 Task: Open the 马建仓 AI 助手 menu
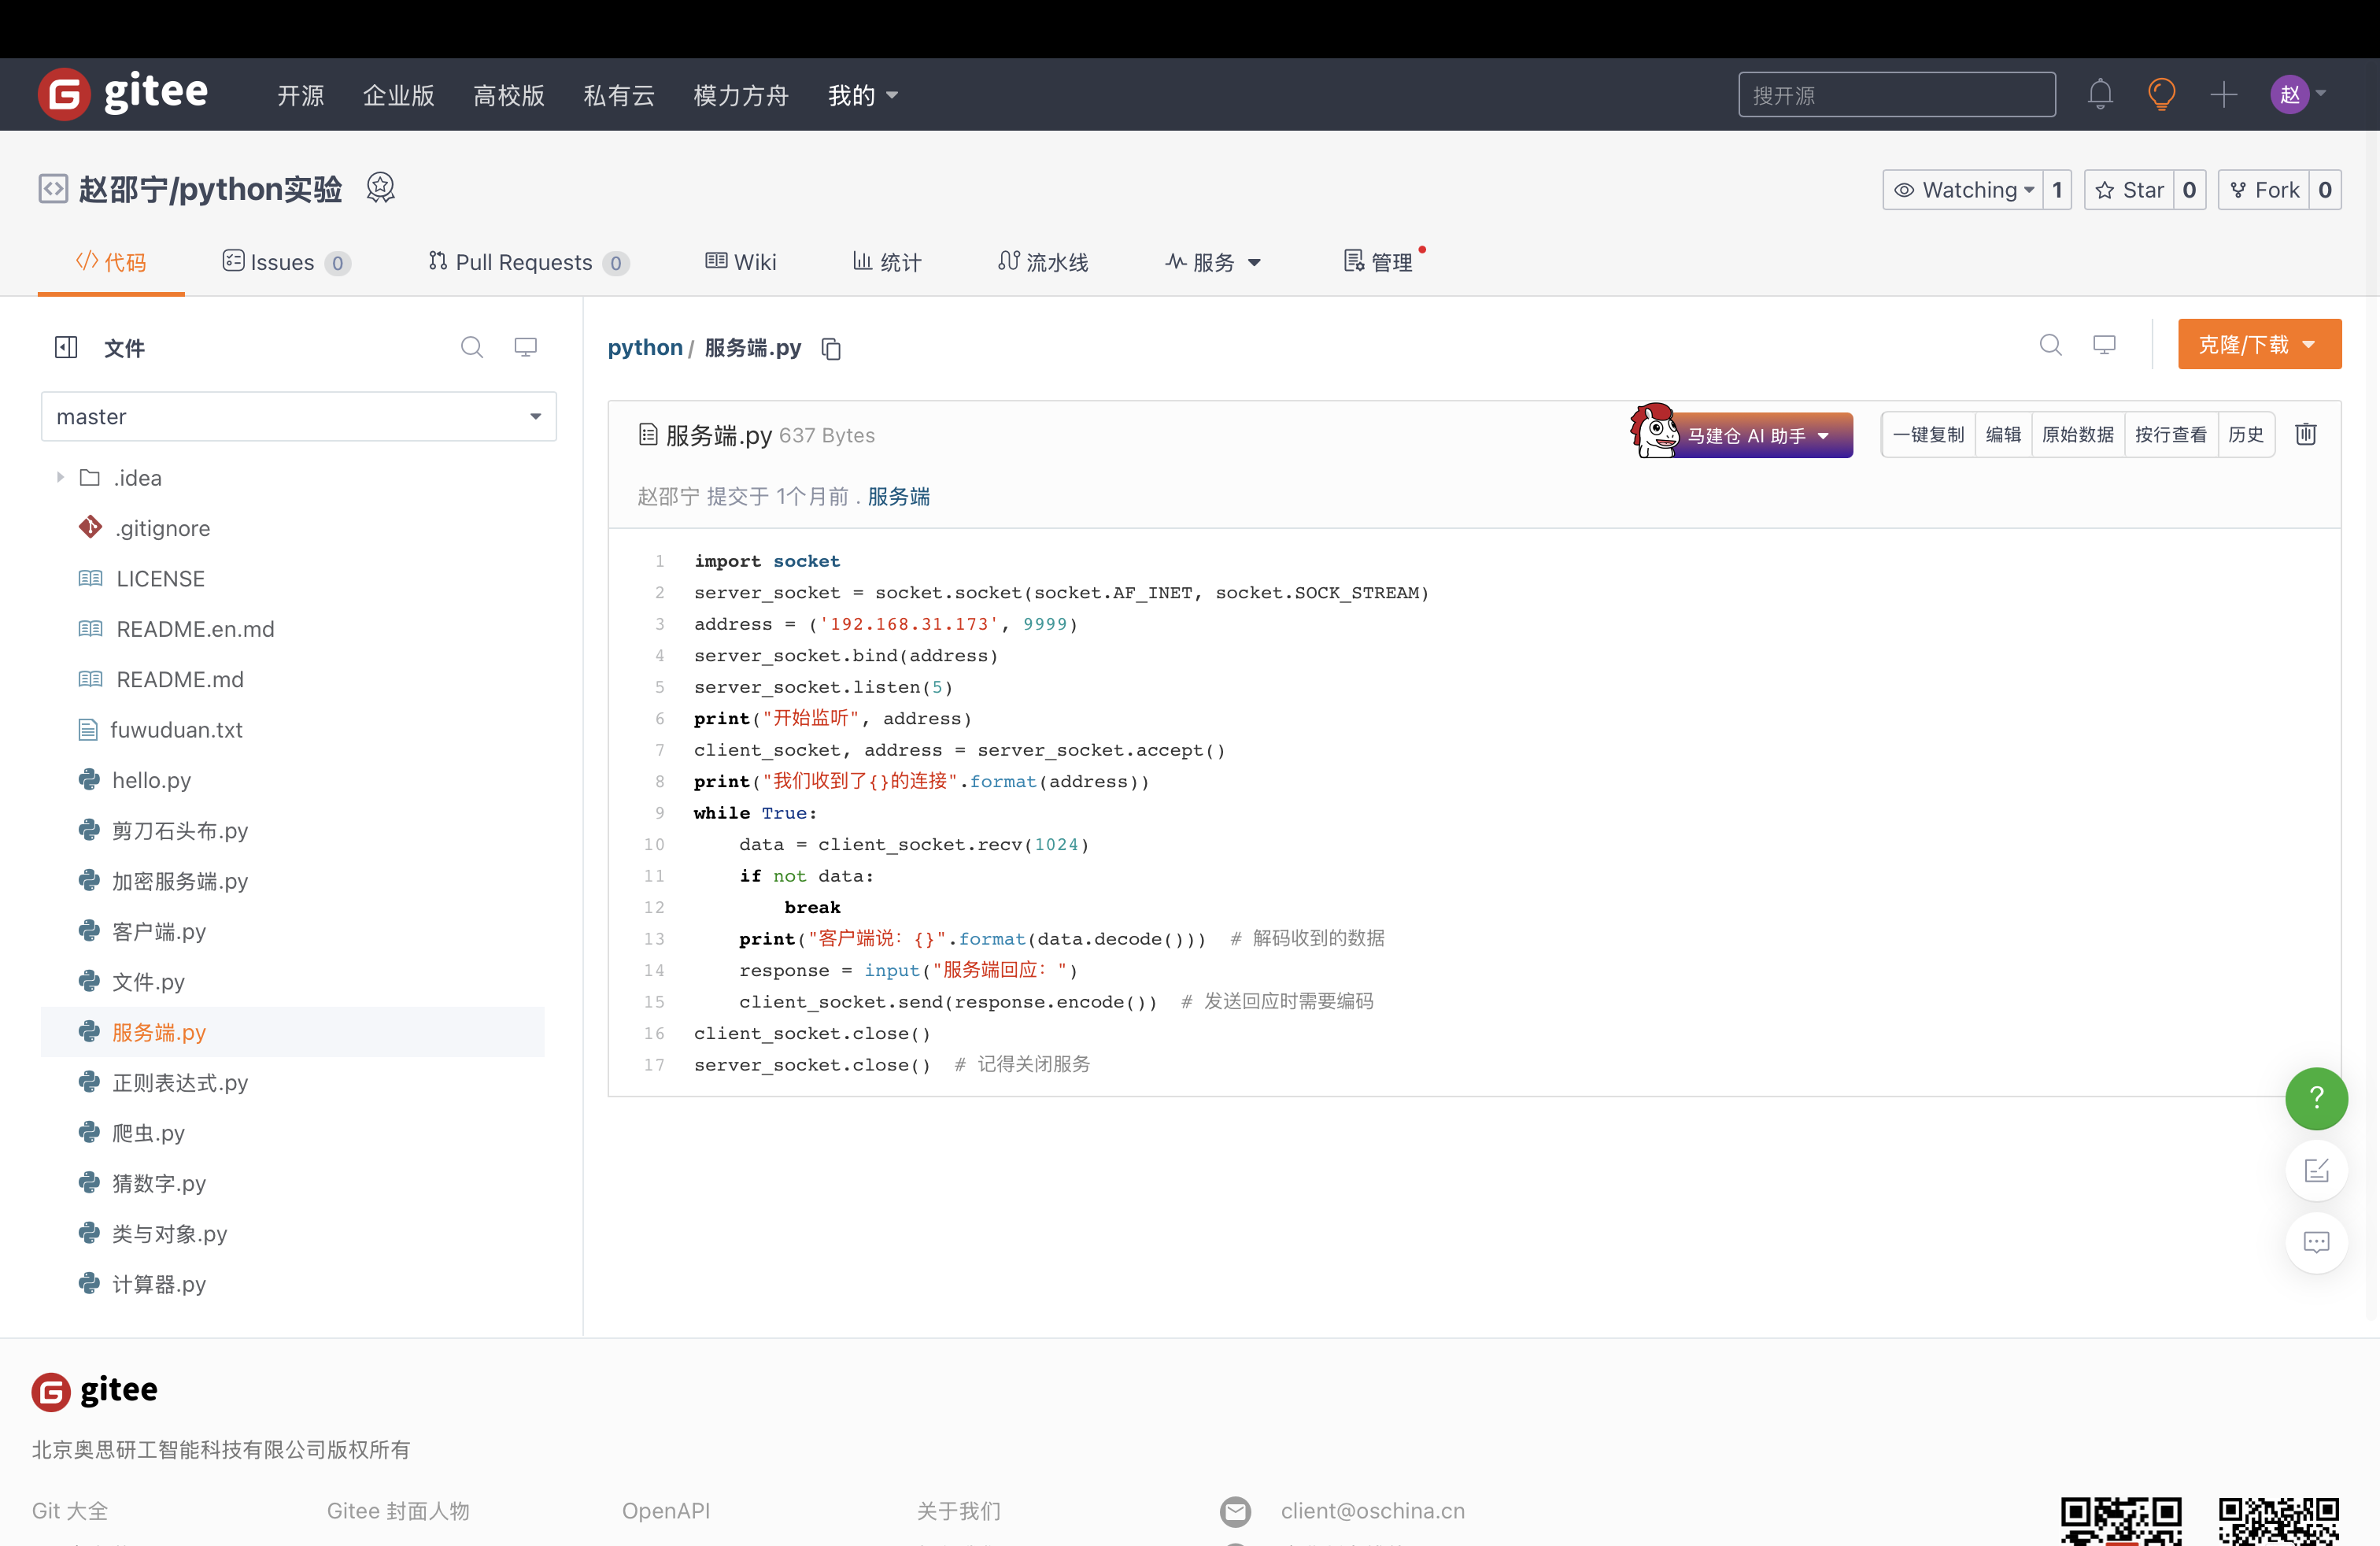(1756, 436)
